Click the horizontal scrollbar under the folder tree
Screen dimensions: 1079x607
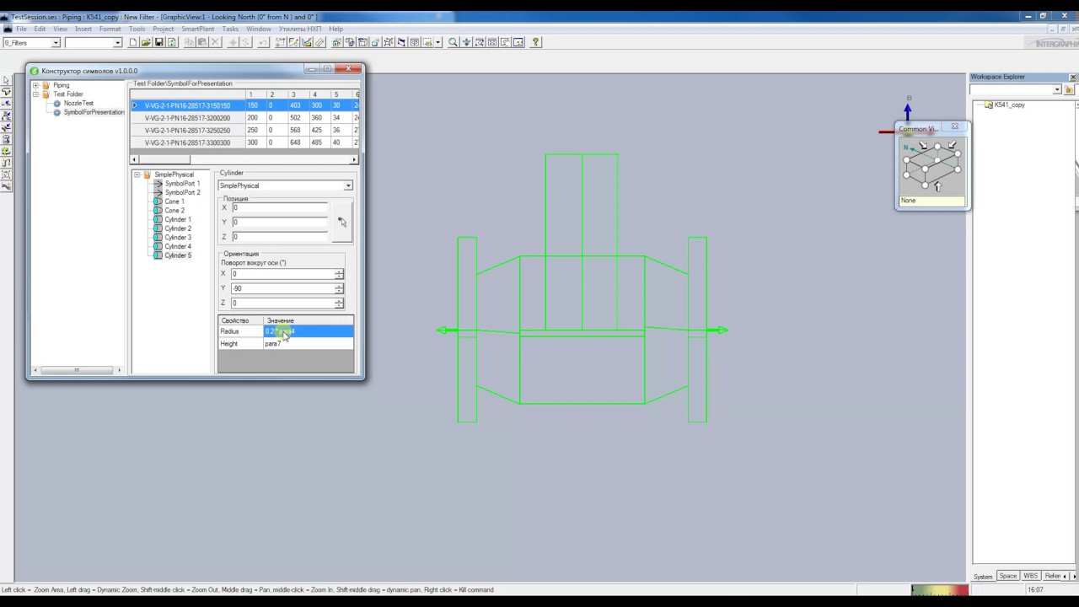(76, 369)
